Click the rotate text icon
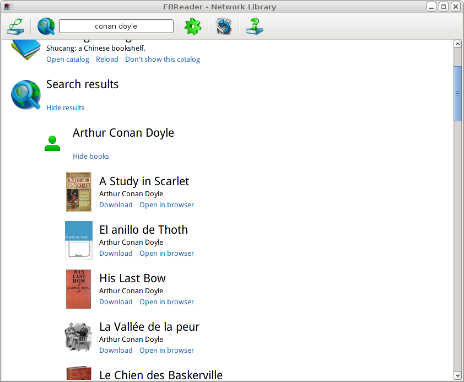Image resolution: width=464 pixels, height=382 pixels. coord(224,26)
